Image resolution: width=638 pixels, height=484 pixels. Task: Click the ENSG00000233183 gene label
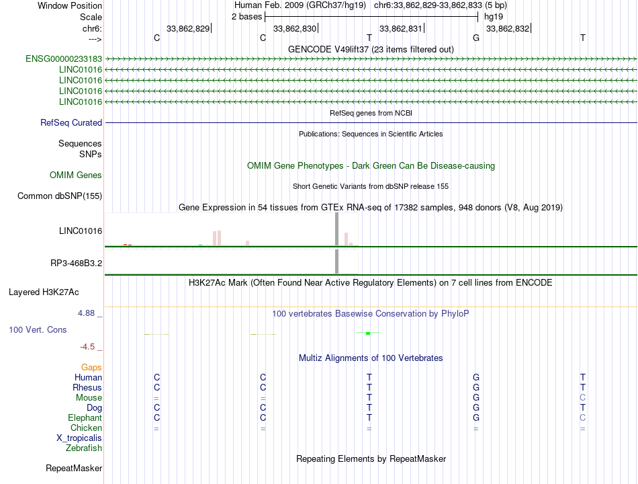(x=64, y=58)
